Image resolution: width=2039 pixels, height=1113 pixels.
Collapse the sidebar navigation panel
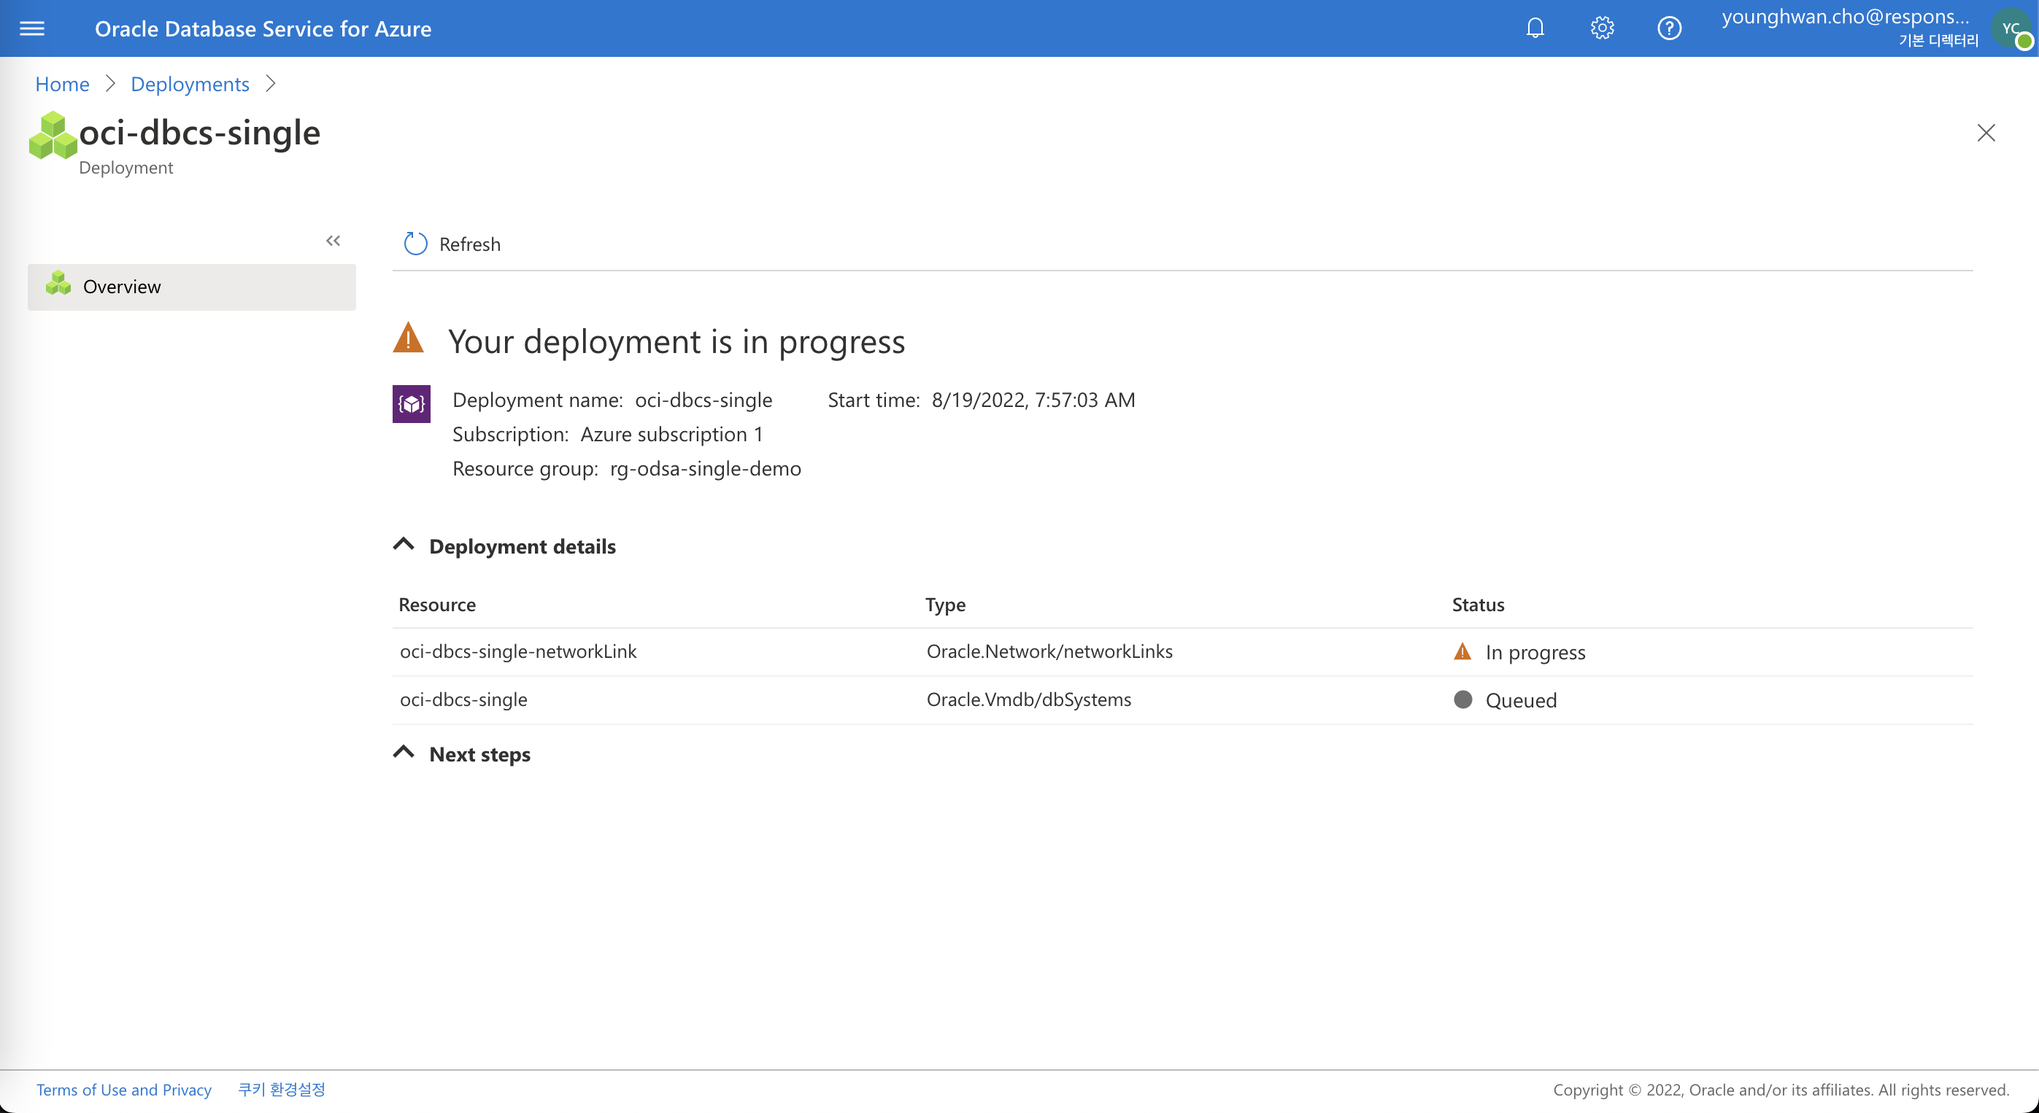(334, 241)
